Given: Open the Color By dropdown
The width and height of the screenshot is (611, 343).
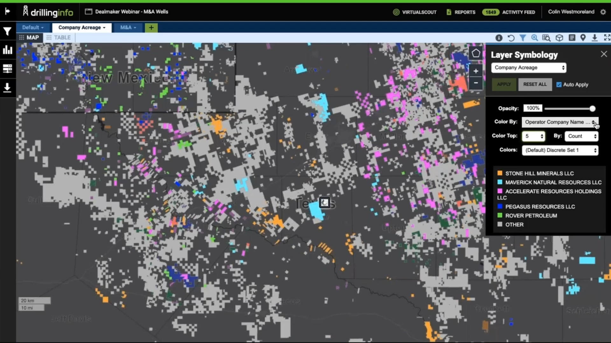Looking at the screenshot, I should click(x=560, y=122).
